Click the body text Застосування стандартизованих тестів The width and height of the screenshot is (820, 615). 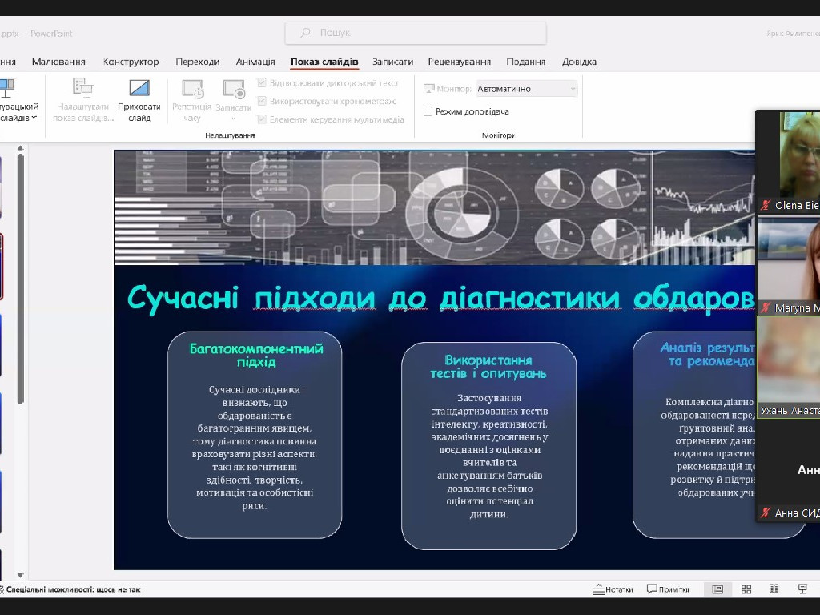(489, 456)
